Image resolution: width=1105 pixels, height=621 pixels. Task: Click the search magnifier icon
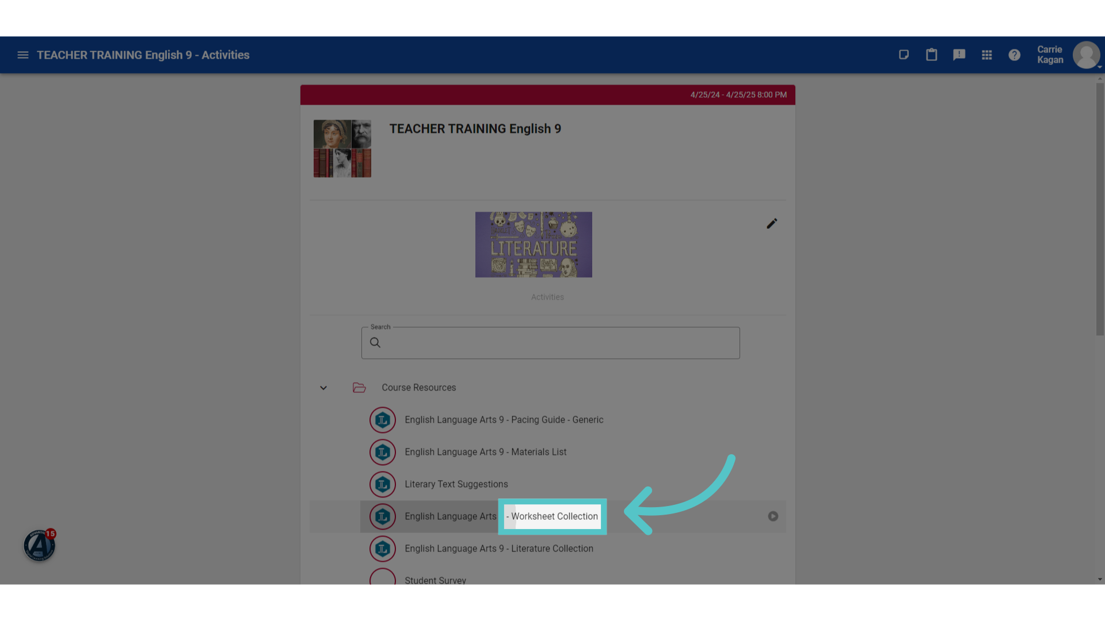tap(375, 343)
